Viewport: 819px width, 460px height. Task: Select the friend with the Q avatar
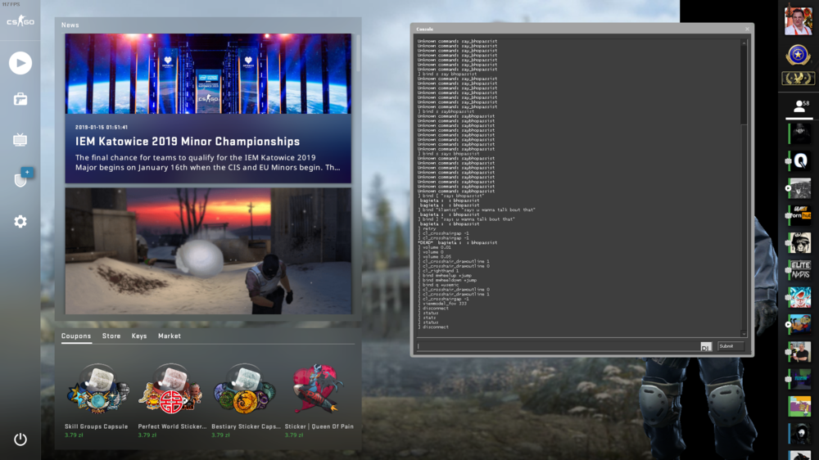pyautogui.click(x=799, y=161)
